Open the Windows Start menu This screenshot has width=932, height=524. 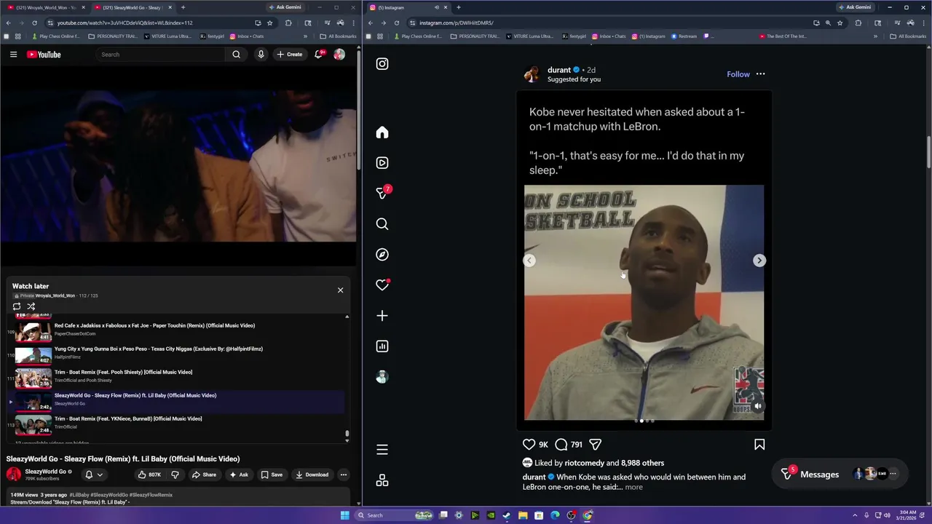(x=344, y=515)
